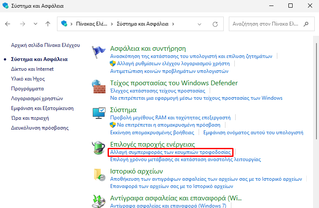The height and width of the screenshot is (208, 319).
Task: Open Τείχος προστασίας του Windows Defender
Action: click(x=174, y=83)
